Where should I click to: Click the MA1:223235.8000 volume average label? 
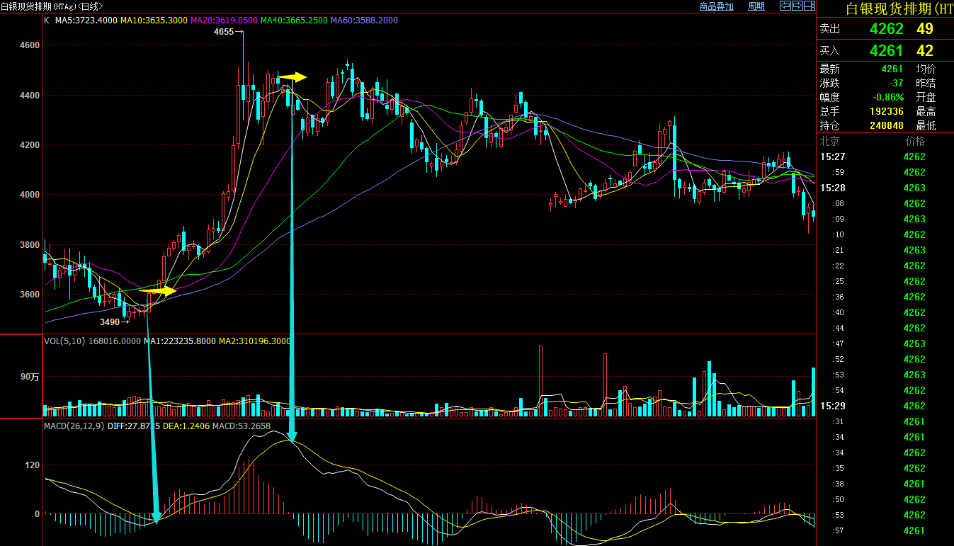tap(180, 341)
